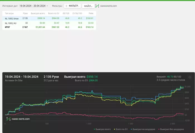Image resolution: width=195 pixels, height=133 pixels.
Task: Click the 2 167 total hands cell
Action: (x=25, y=27)
